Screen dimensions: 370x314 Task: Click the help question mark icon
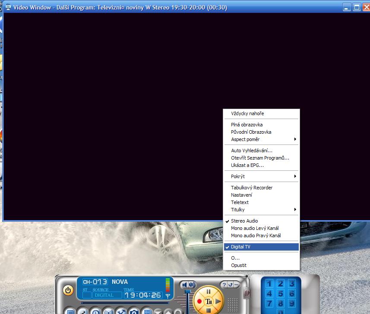pyautogui.click(x=224, y=285)
